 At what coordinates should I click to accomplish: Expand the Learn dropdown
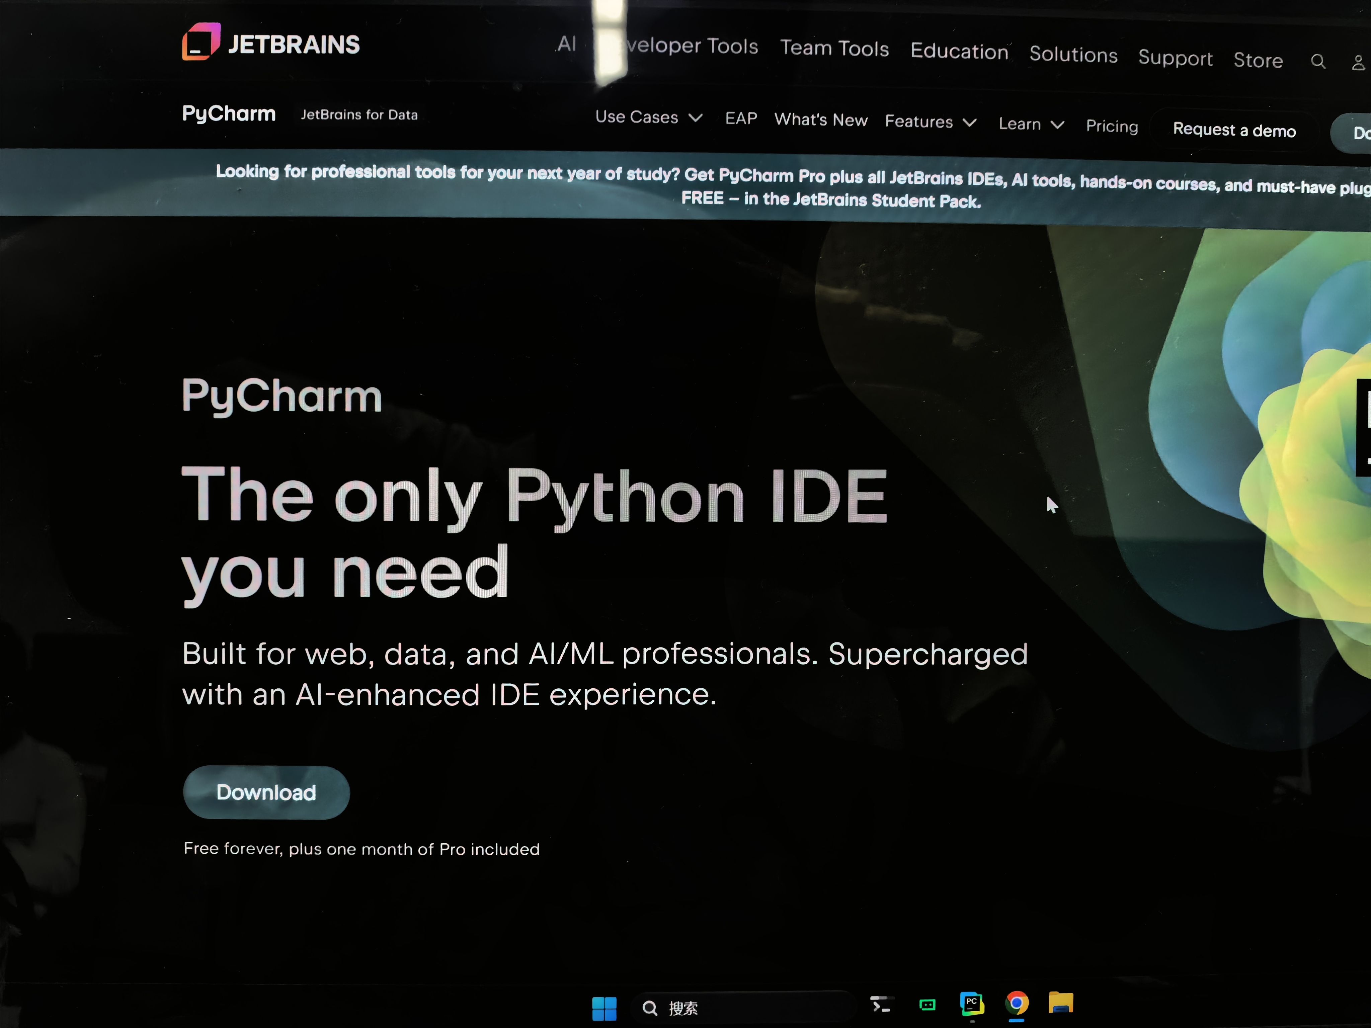pos(1032,124)
